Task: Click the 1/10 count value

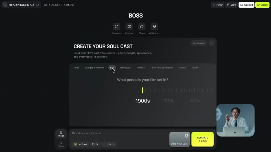Action: point(108,144)
